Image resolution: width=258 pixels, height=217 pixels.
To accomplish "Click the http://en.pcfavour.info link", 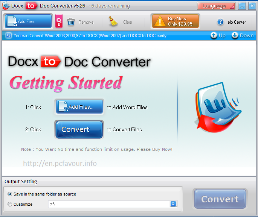I will tap(60, 163).
